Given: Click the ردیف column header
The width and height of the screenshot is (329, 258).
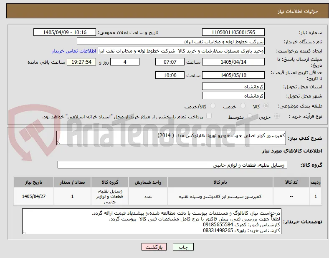Looking at the screenshot, I should [316, 182].
